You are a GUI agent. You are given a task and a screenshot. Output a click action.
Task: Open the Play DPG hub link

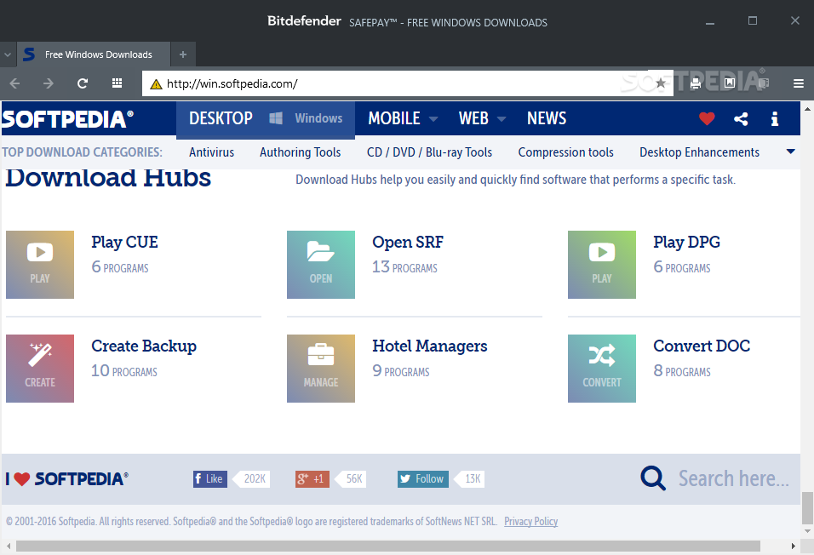686,242
